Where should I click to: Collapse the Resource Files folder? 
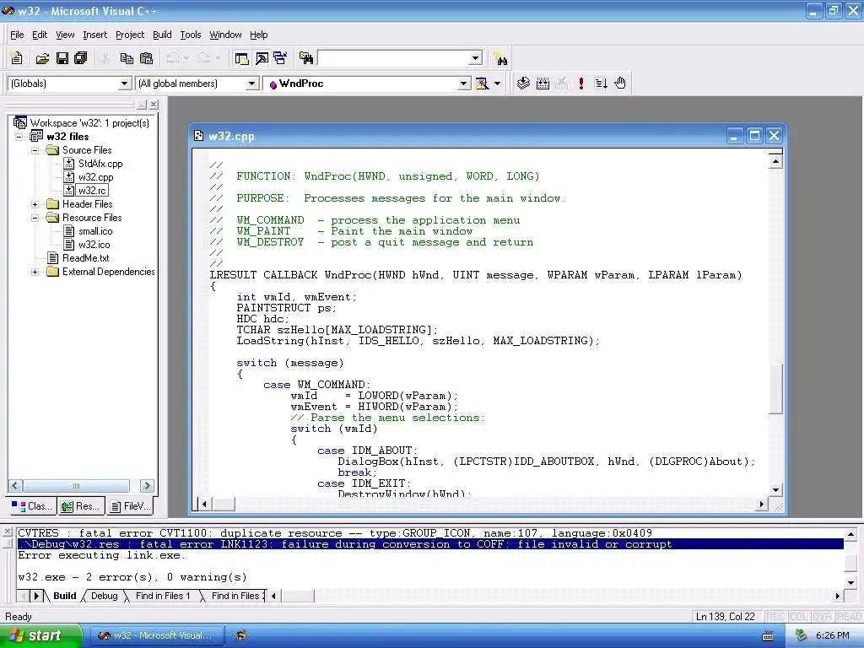35,218
